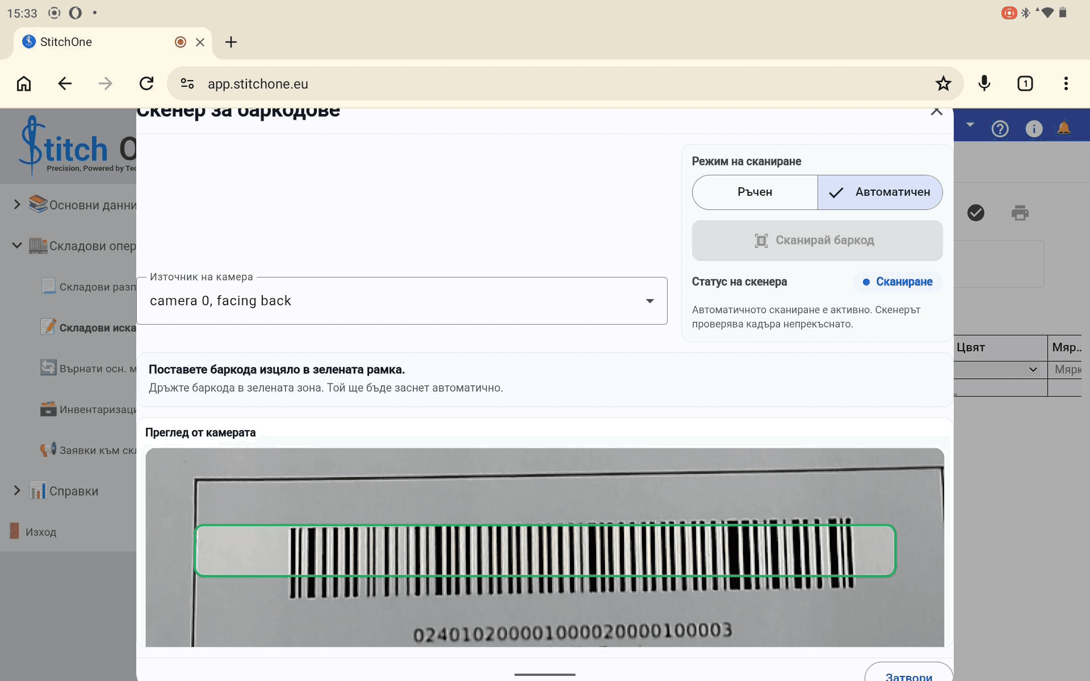This screenshot has height=681, width=1090.
Task: Click the Върнати материали refresh icon
Action: [x=48, y=368]
